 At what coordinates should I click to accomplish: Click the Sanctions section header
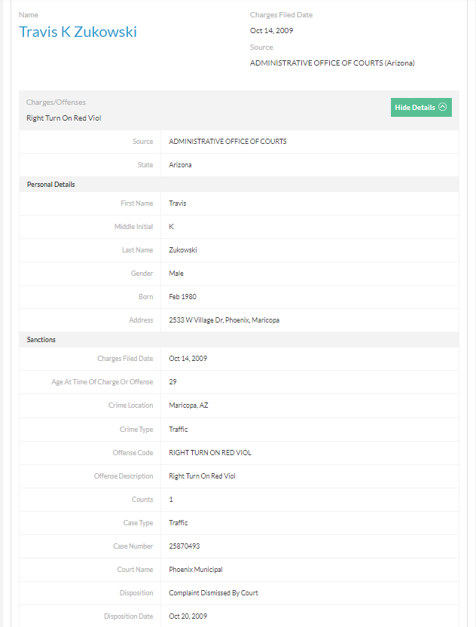(41, 339)
